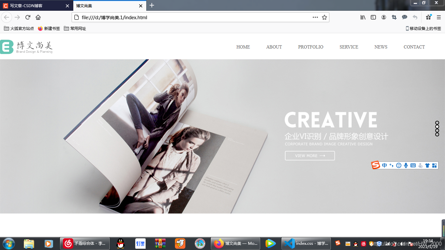Image resolution: width=445 pixels, height=250 pixels.
Task: Open the ABOUT nav item
Action: (x=274, y=47)
